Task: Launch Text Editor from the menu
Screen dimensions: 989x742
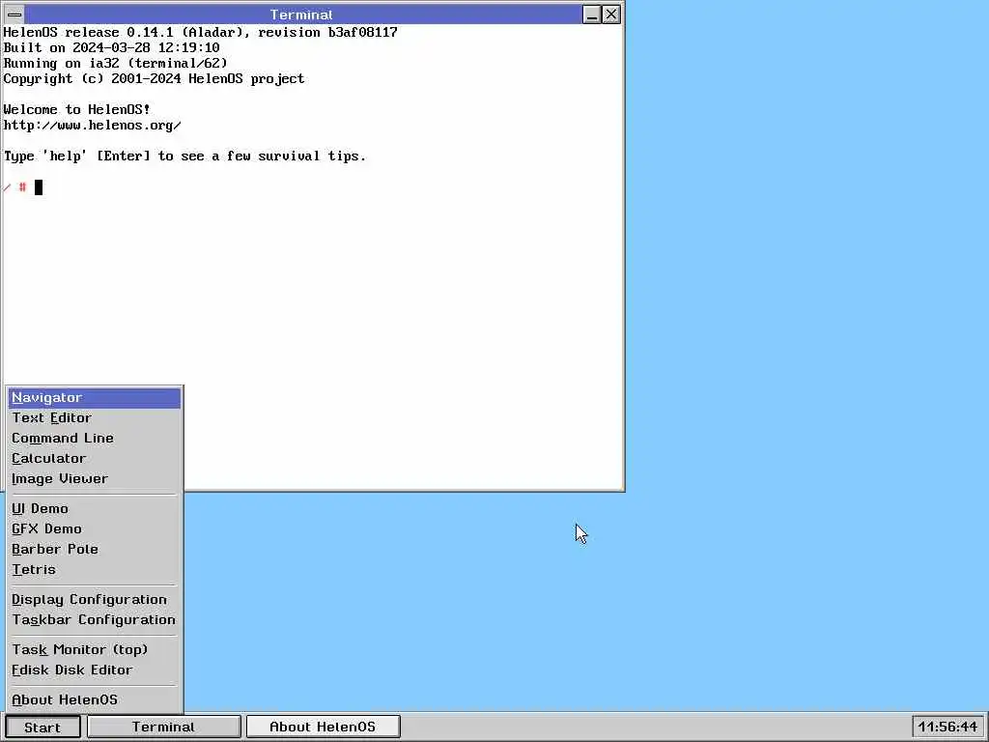Action: (95, 418)
